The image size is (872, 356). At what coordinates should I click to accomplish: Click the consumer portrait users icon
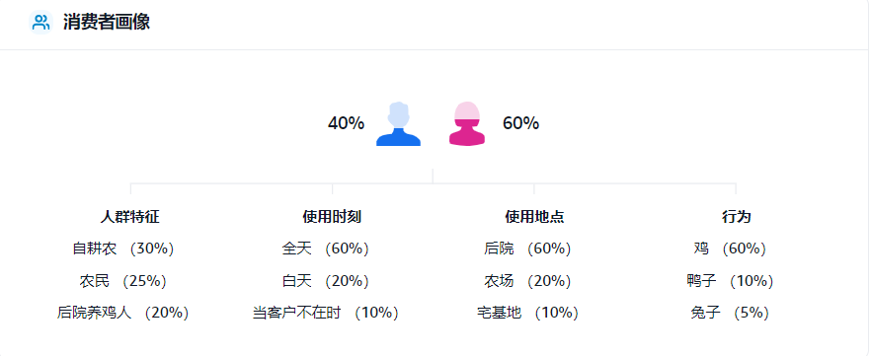(x=40, y=23)
